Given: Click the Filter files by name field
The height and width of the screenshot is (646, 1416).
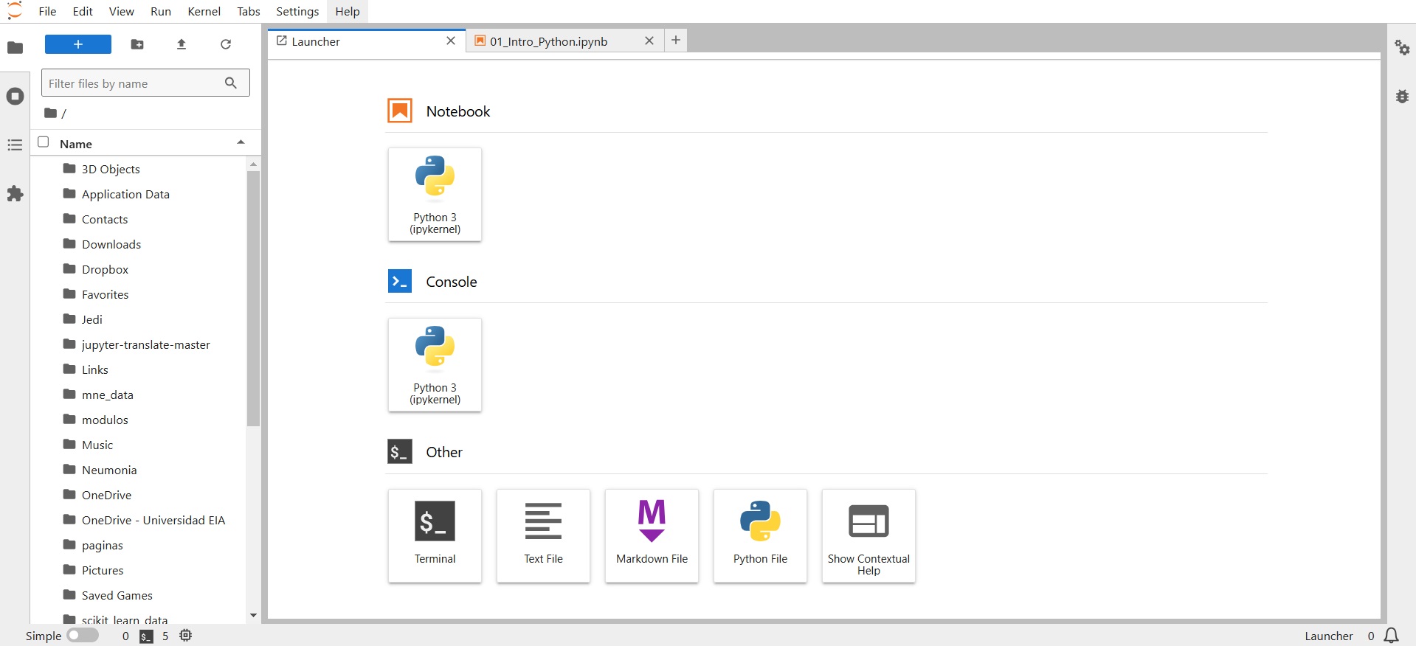Looking at the screenshot, I should (x=134, y=83).
